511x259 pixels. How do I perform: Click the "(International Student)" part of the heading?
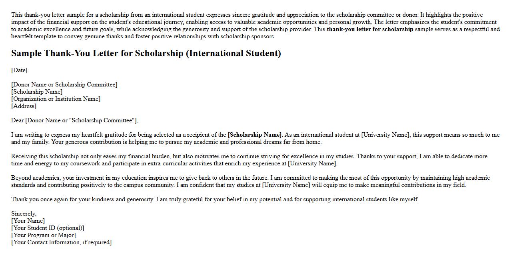(x=234, y=53)
